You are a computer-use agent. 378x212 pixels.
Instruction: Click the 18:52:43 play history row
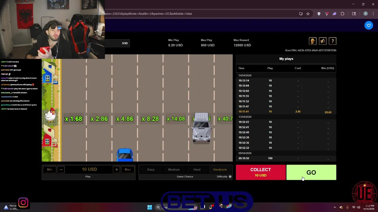(286, 122)
